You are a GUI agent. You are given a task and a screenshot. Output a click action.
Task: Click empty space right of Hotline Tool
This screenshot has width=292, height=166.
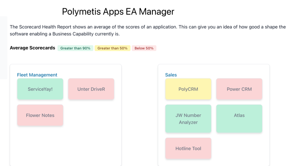(x=239, y=148)
